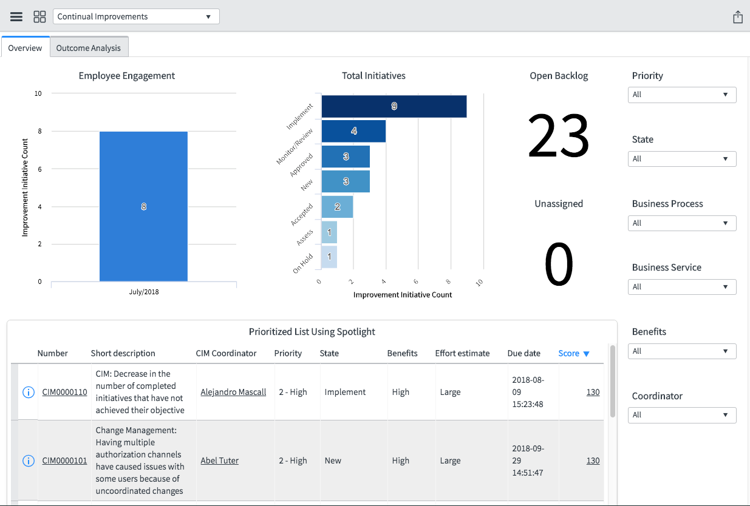Open the Business Service filter dropdown
Screen dimensions: 750x506
tap(682, 287)
